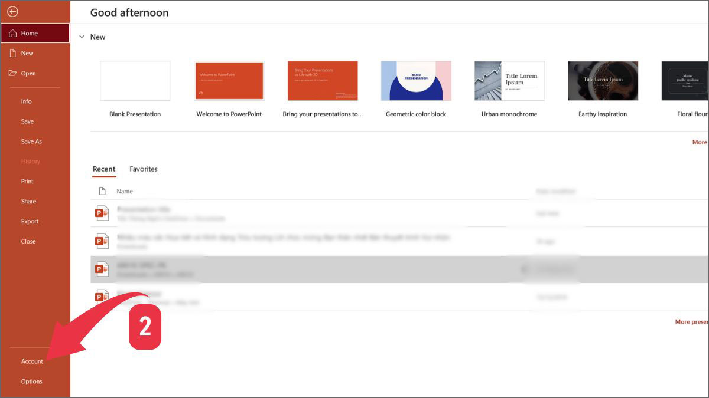Click the PowerPoint file icon beside the first recent file
This screenshot has width=709, height=398.
coord(102,212)
